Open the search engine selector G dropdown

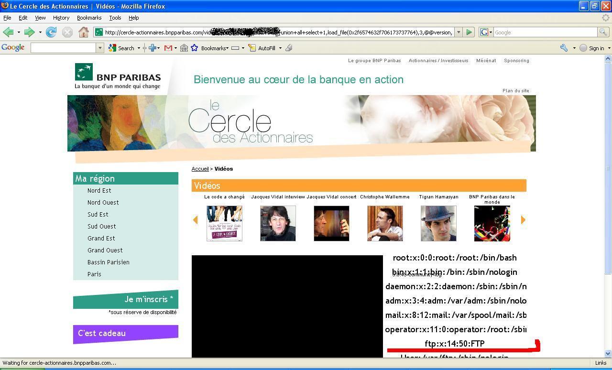click(x=486, y=32)
